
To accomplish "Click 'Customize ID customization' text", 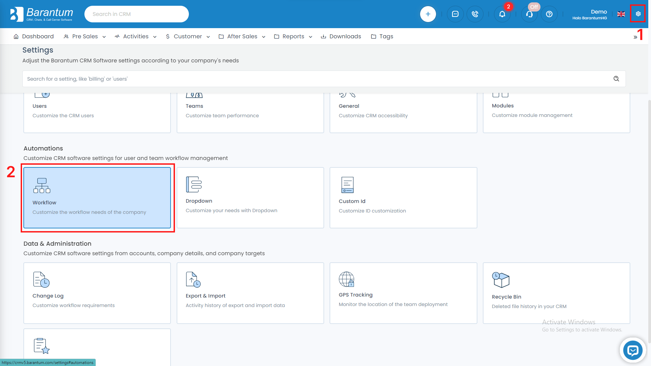I will click(x=372, y=211).
